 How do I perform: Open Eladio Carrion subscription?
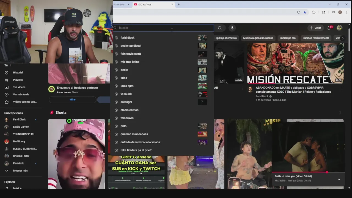click(21, 127)
